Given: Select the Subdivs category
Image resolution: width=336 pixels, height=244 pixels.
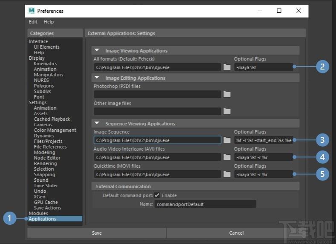Looking at the screenshot, I should 42,91.
